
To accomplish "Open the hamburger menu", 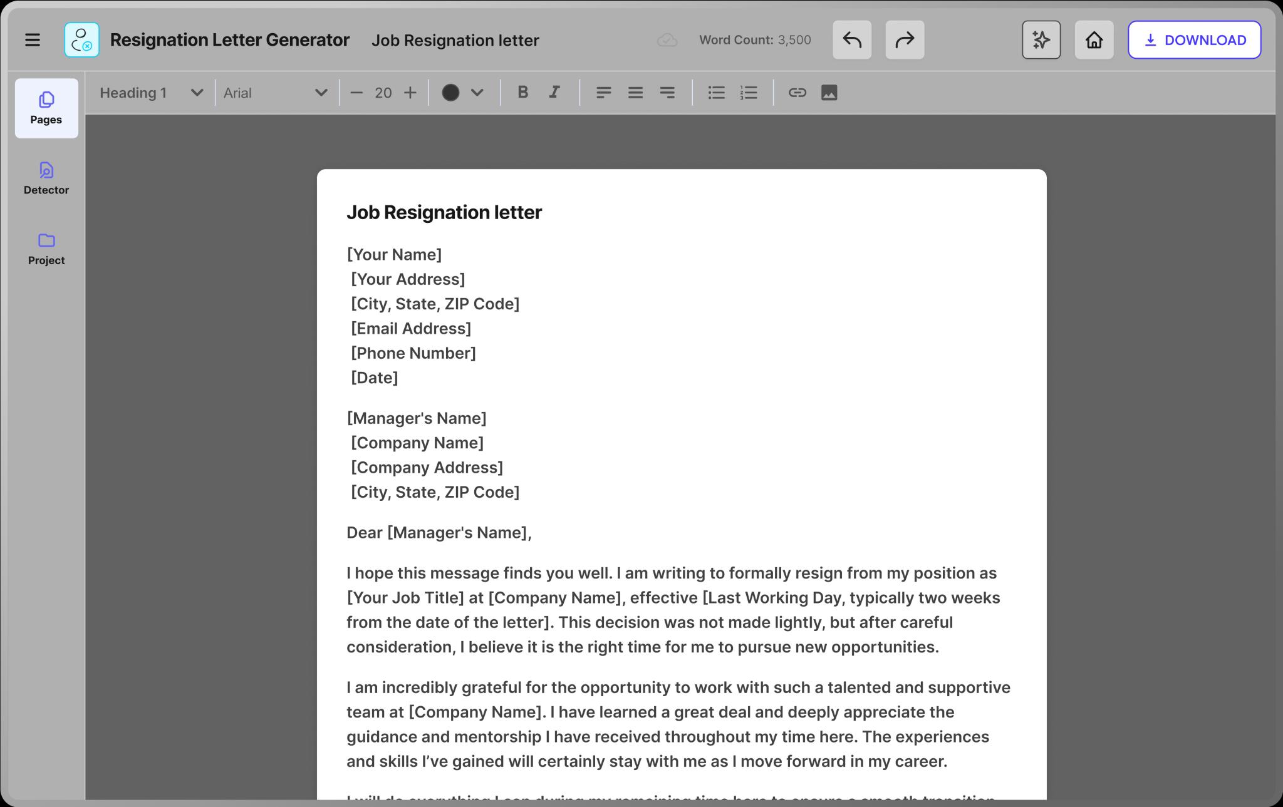I will pyautogui.click(x=33, y=40).
